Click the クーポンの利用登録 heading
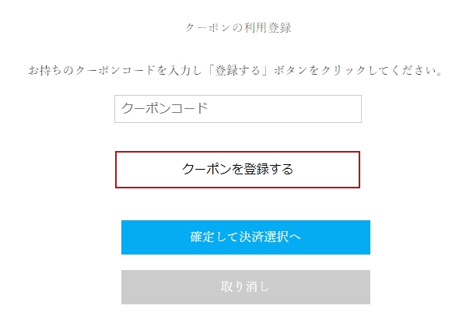Screen dimensions: 473x323 pyautogui.click(x=238, y=27)
